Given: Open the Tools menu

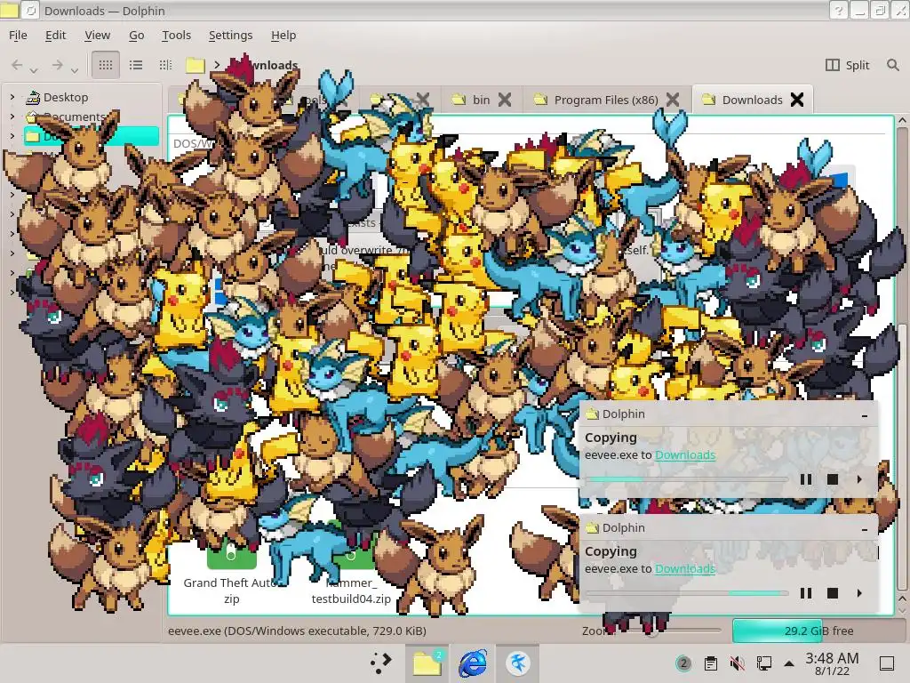Looking at the screenshot, I should click(177, 35).
